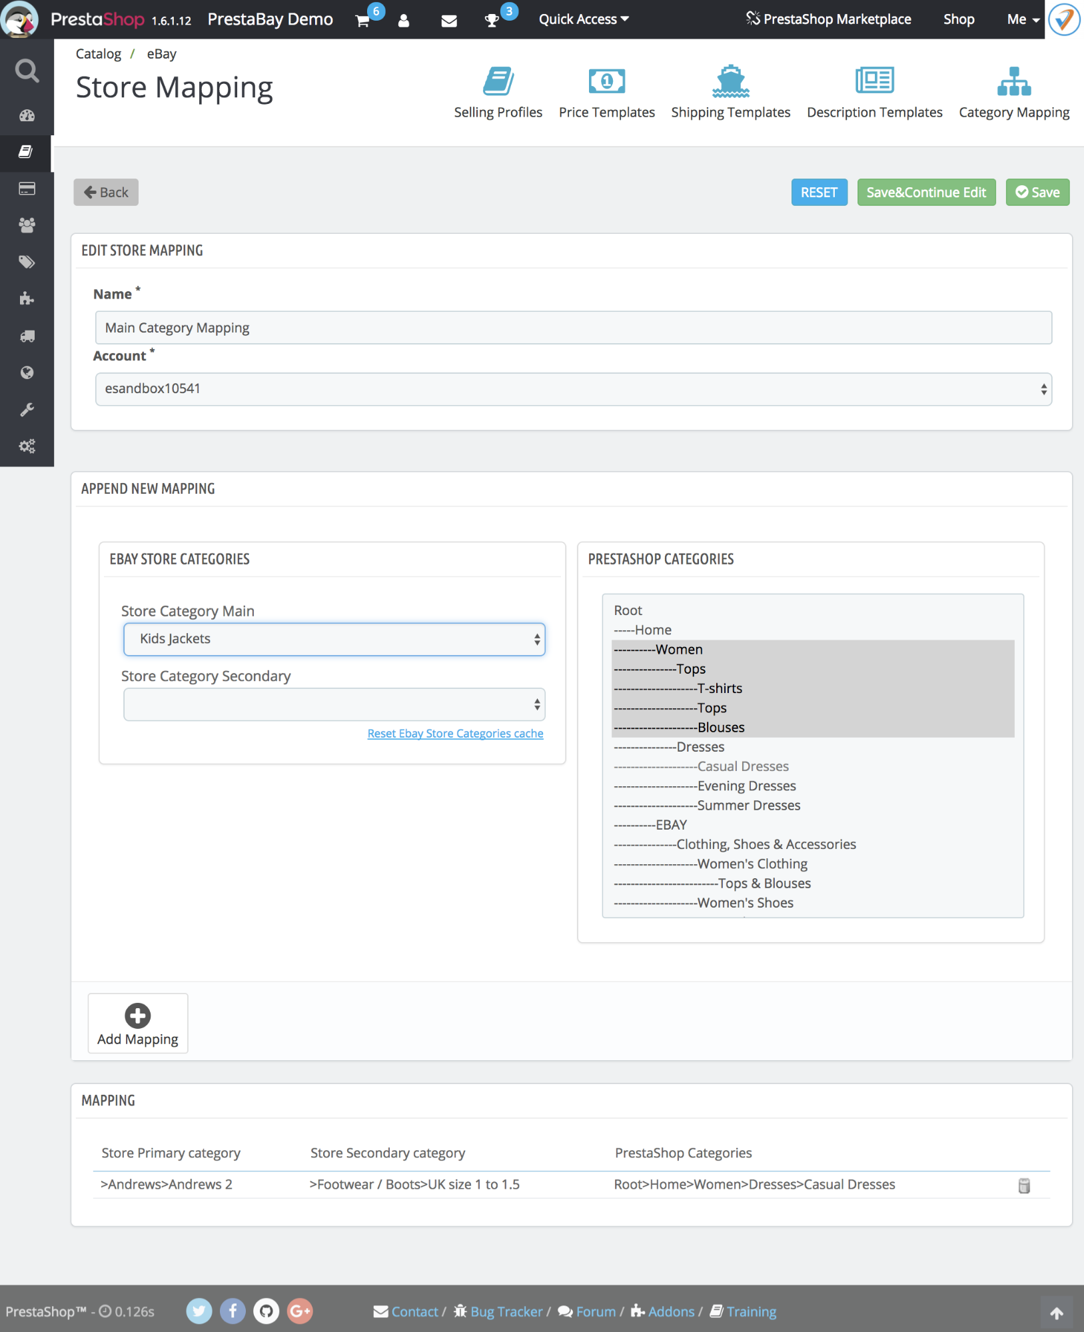Click the Shop menu item
The image size is (1084, 1332).
(x=959, y=19)
